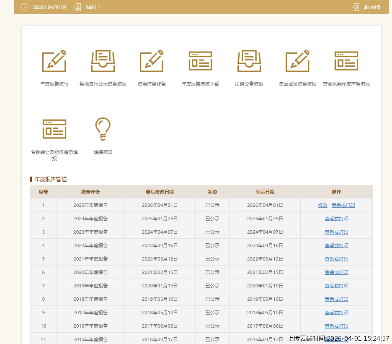Image resolution: width=392 pixels, height=344 pixels.
Task: Click the 退出登录 logout icon
Action: click(x=356, y=7)
